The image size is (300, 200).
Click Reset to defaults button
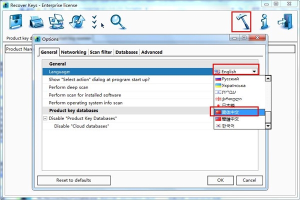point(74,180)
